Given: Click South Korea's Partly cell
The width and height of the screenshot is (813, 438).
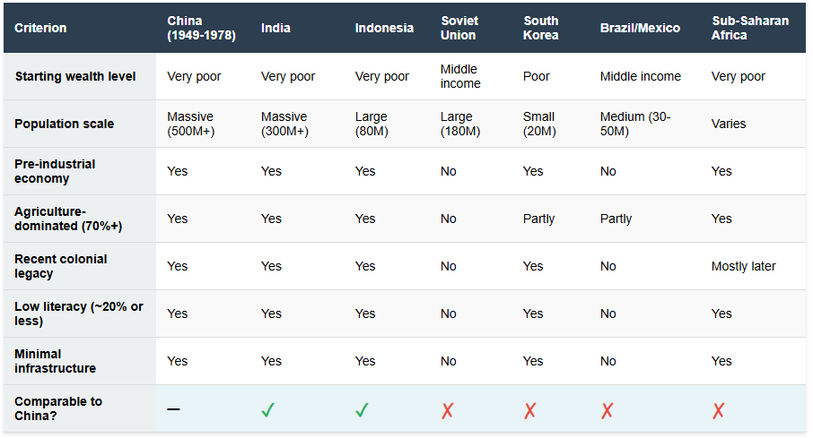Looking at the screenshot, I should 539,219.
